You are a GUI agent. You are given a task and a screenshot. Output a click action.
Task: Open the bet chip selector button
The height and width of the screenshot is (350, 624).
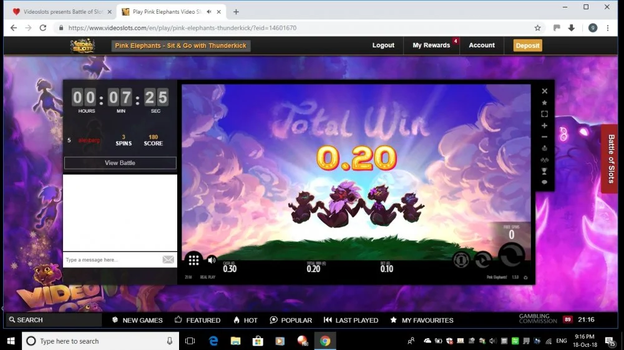(x=461, y=260)
